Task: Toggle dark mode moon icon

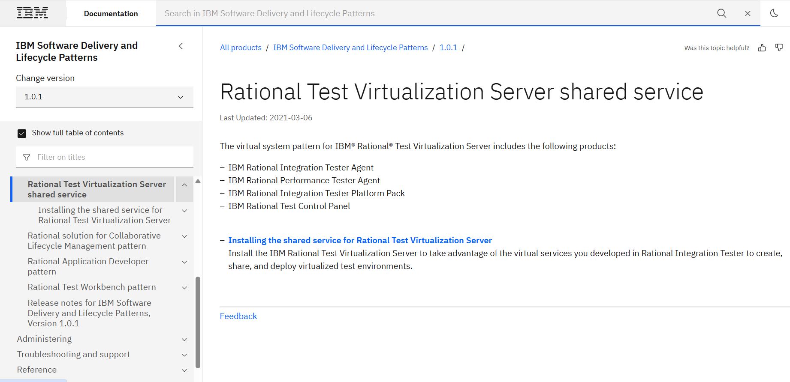Action: tap(774, 13)
